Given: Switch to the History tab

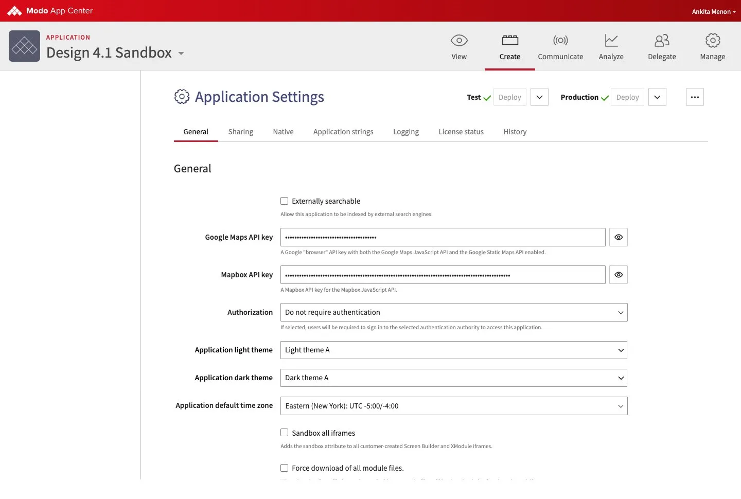Looking at the screenshot, I should pos(515,132).
